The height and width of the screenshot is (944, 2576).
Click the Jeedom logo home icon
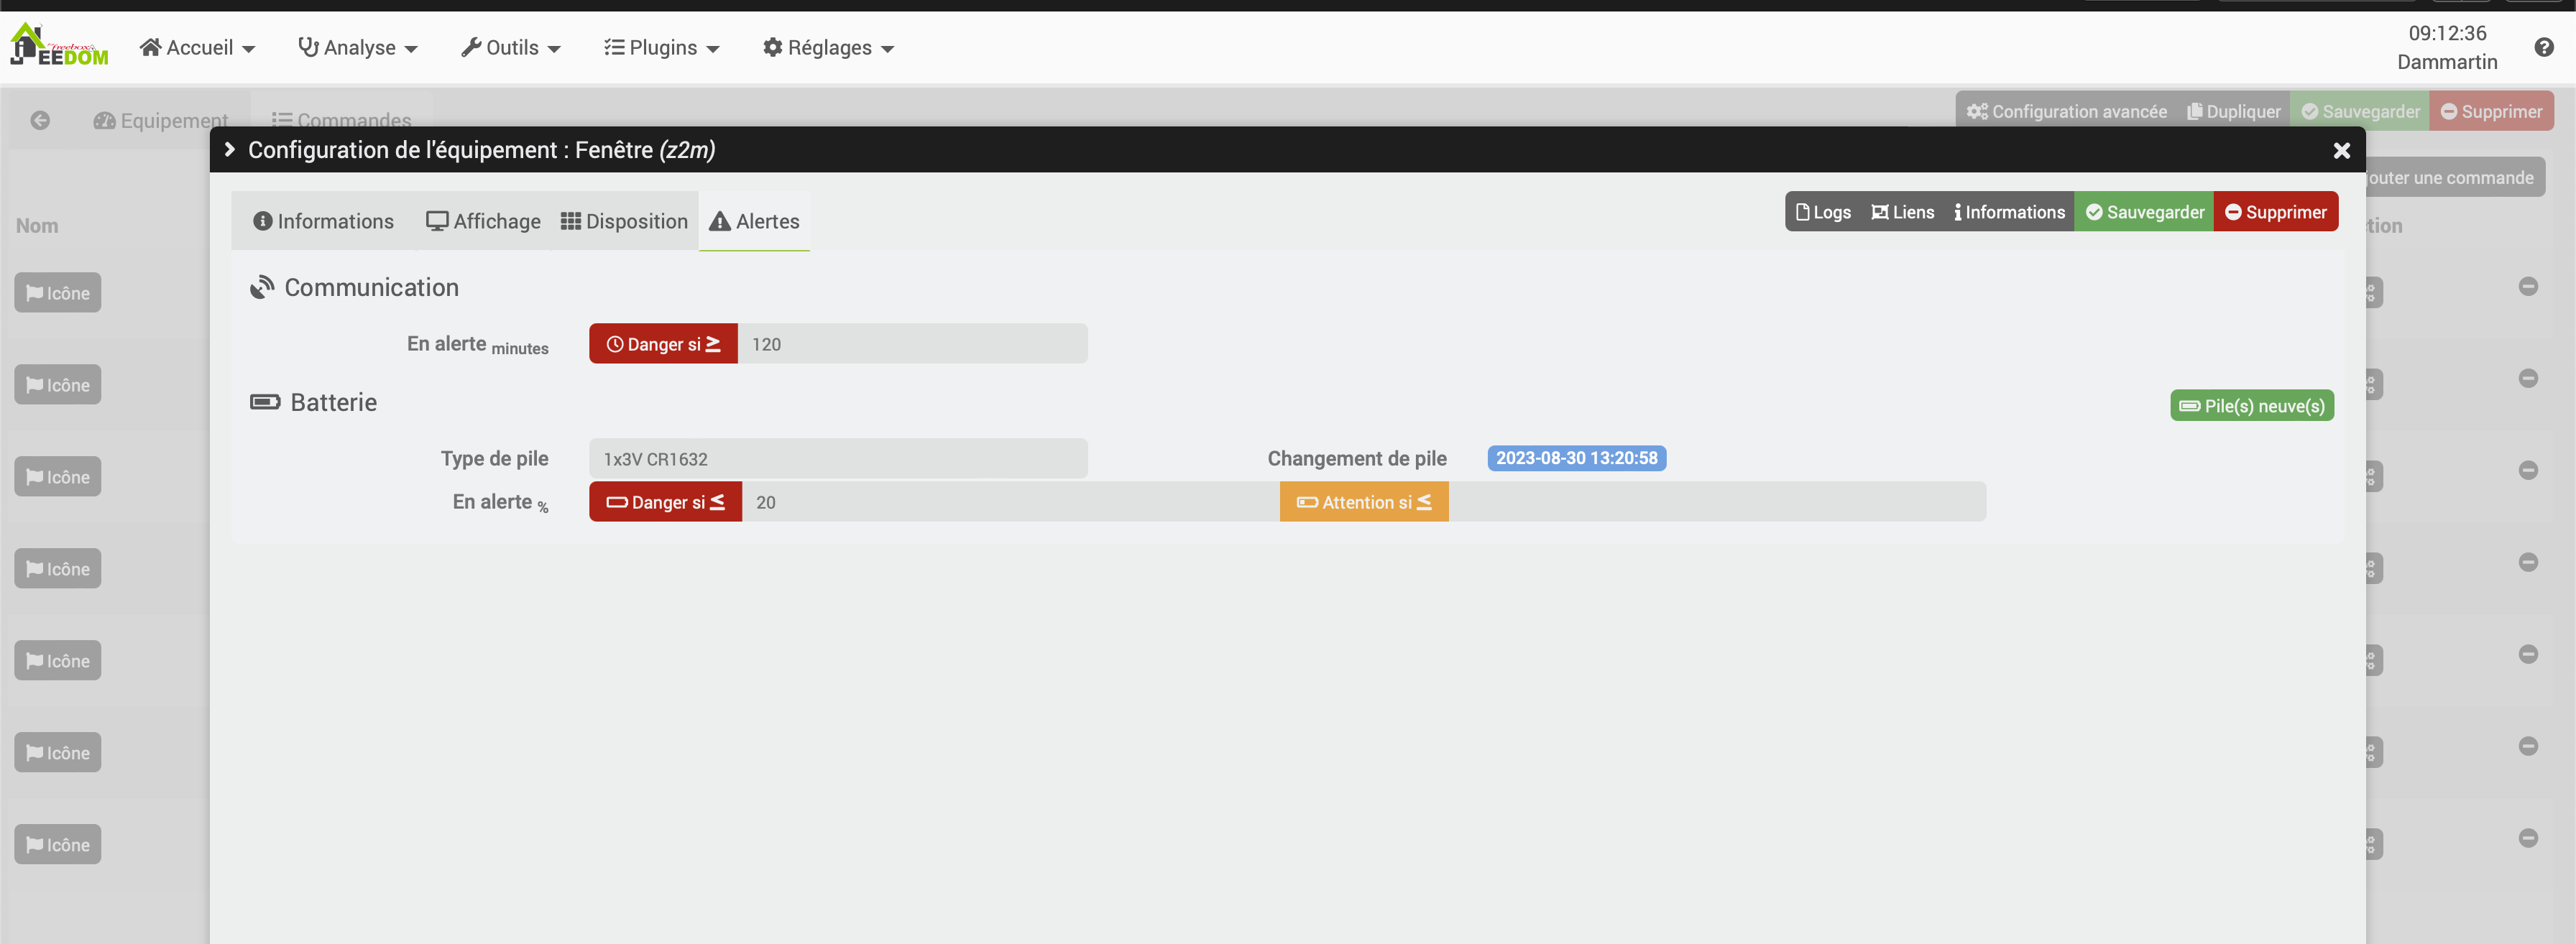pos(58,46)
